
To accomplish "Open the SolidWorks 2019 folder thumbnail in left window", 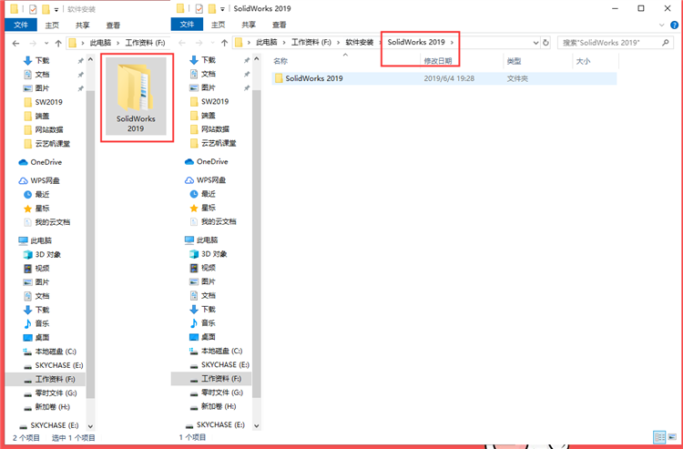I will 136,97.
